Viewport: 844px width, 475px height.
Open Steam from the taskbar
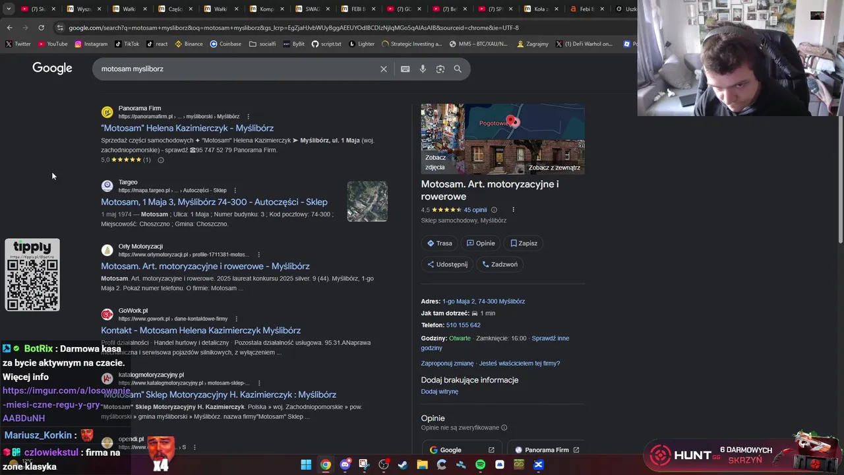click(403, 464)
